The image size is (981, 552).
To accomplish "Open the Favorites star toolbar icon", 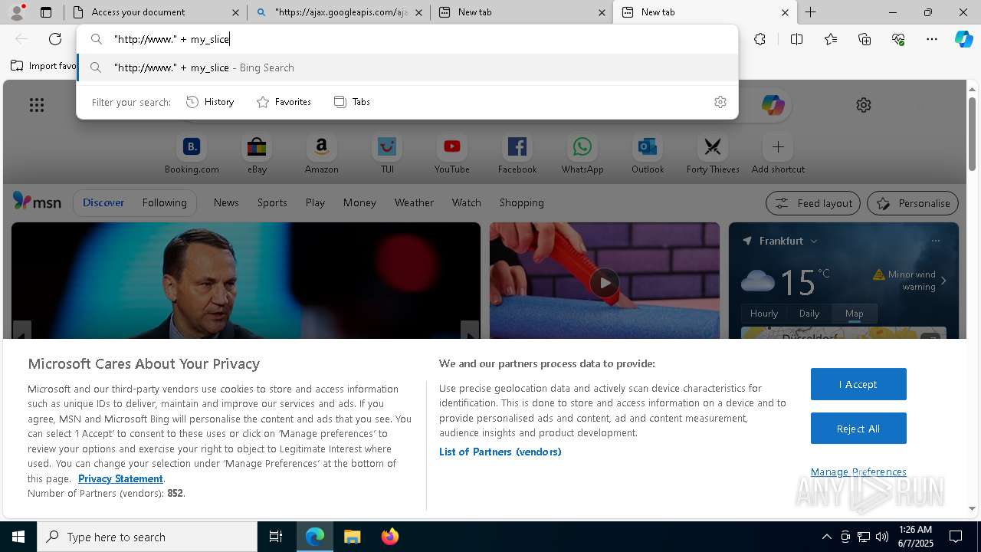I will [x=831, y=39].
